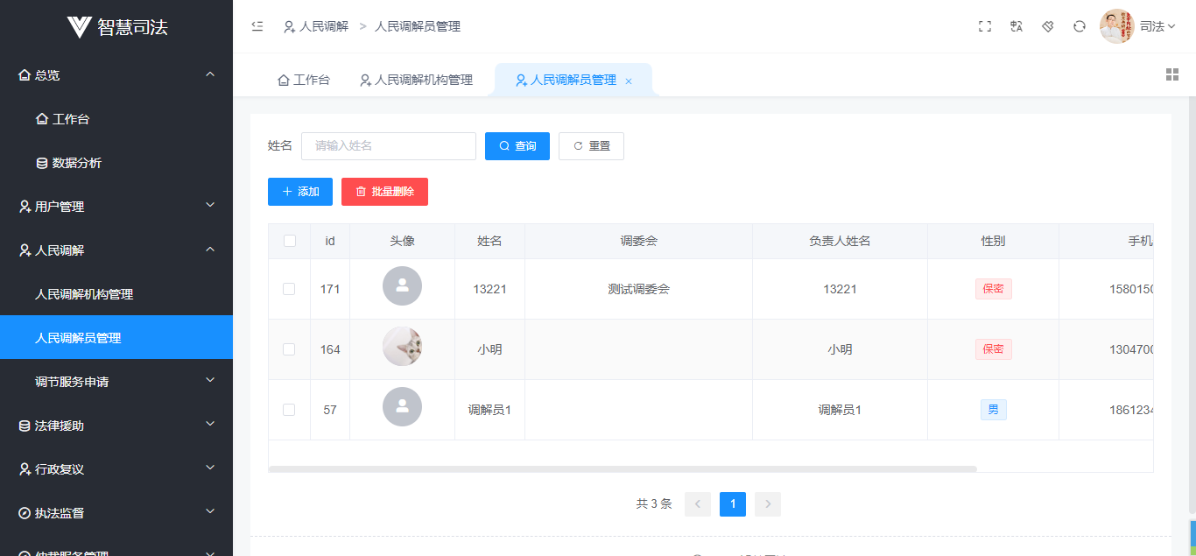Open the tab grid menu icon
This screenshot has height=556, width=1196.
coord(1172,74)
